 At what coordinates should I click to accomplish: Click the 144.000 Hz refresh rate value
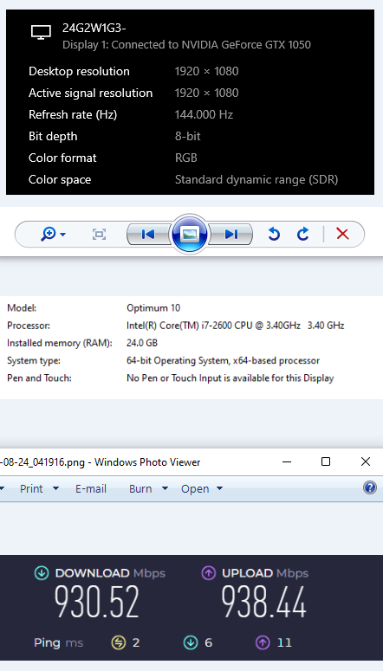pyautogui.click(x=204, y=114)
